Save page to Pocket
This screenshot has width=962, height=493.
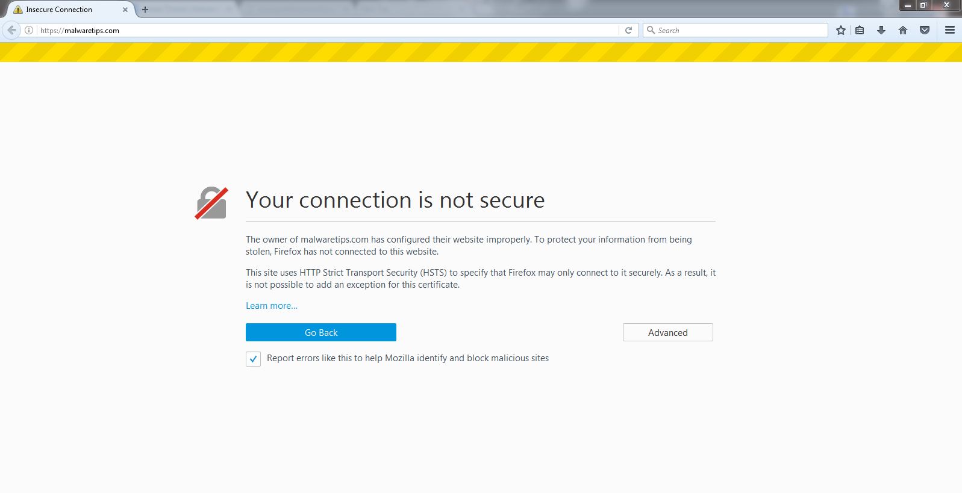925,30
